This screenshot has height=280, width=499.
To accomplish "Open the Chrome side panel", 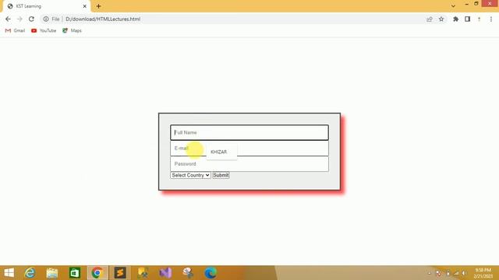I will tap(467, 19).
